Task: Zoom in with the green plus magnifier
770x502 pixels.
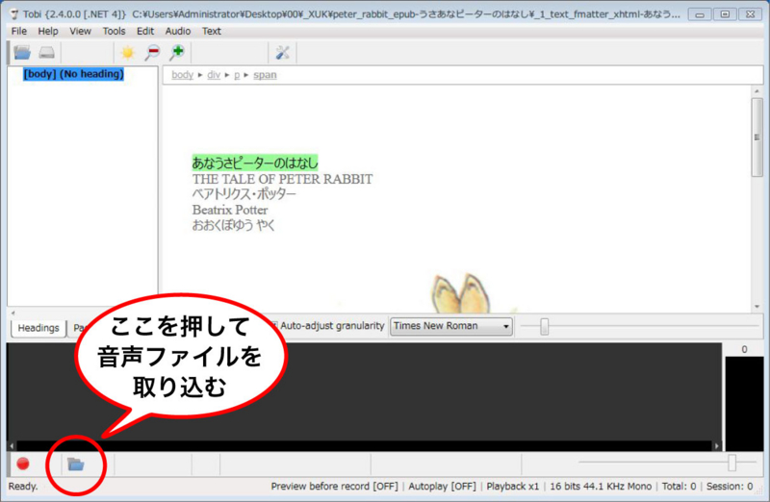Action: click(x=177, y=52)
